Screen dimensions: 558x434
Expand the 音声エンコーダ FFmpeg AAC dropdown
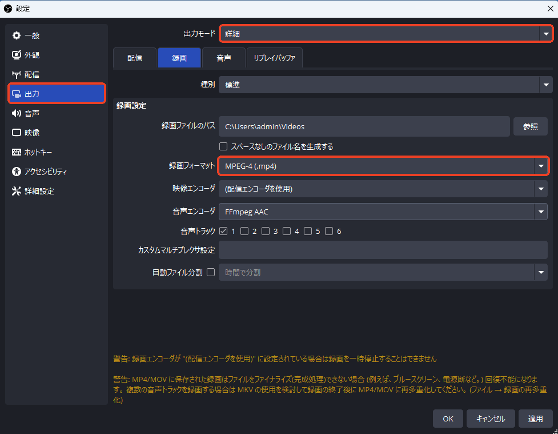383,212
